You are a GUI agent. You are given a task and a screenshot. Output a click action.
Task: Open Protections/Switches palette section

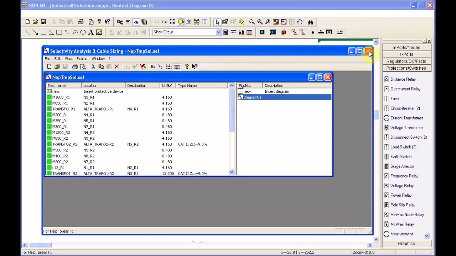tap(406, 68)
